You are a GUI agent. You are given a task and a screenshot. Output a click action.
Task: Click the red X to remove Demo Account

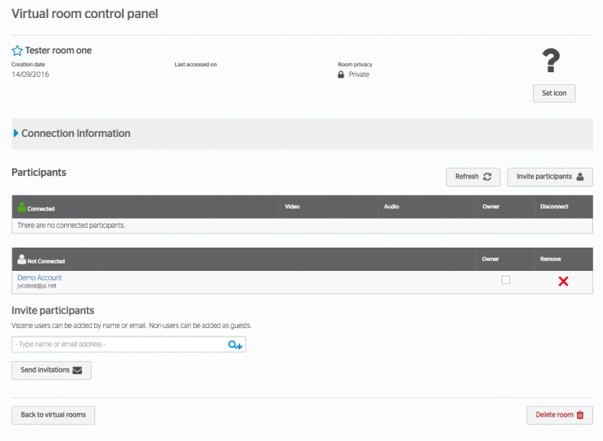click(563, 281)
